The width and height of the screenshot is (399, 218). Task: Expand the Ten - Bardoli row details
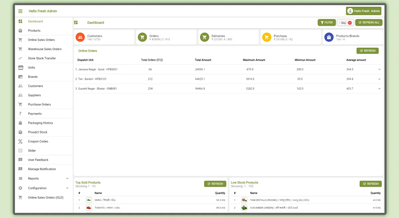379,79
